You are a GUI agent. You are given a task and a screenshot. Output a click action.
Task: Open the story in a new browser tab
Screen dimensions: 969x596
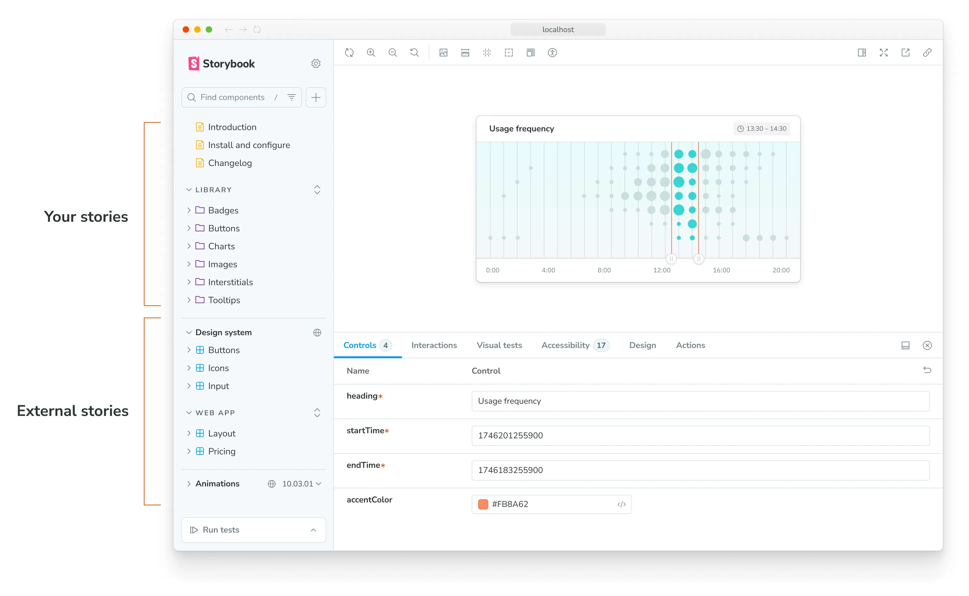pos(905,53)
